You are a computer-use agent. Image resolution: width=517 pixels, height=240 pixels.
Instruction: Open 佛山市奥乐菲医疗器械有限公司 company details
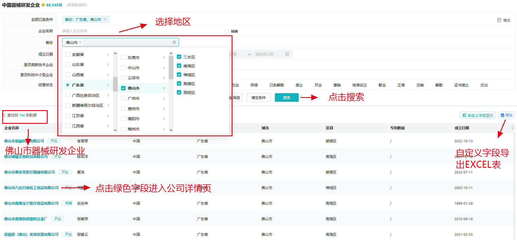pos(30,172)
